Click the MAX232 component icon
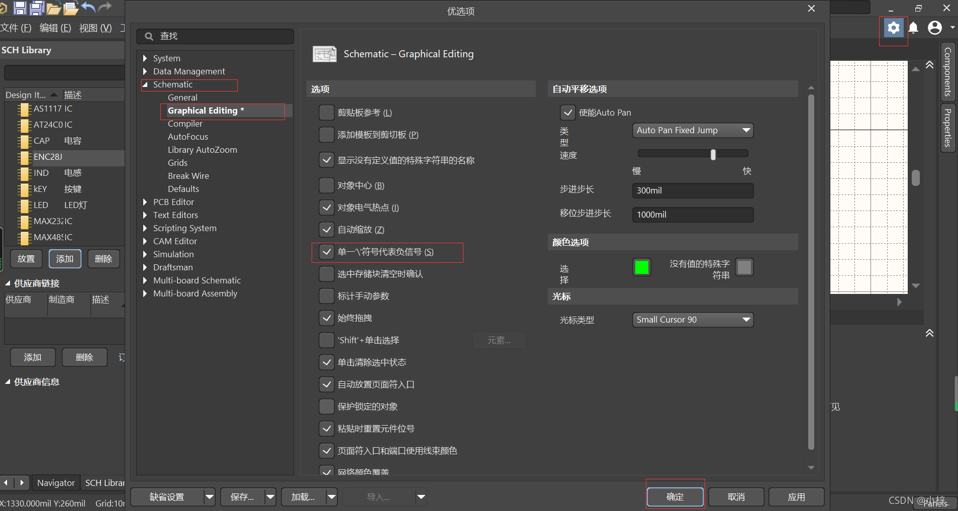Viewport: 958px width, 511px height. (x=24, y=222)
